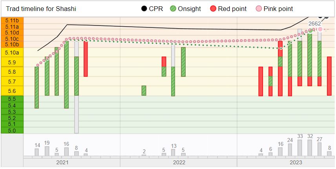This screenshot has width=336, height=169.
Task: Hide the CPR line via its legend label
Action: pos(156,9)
